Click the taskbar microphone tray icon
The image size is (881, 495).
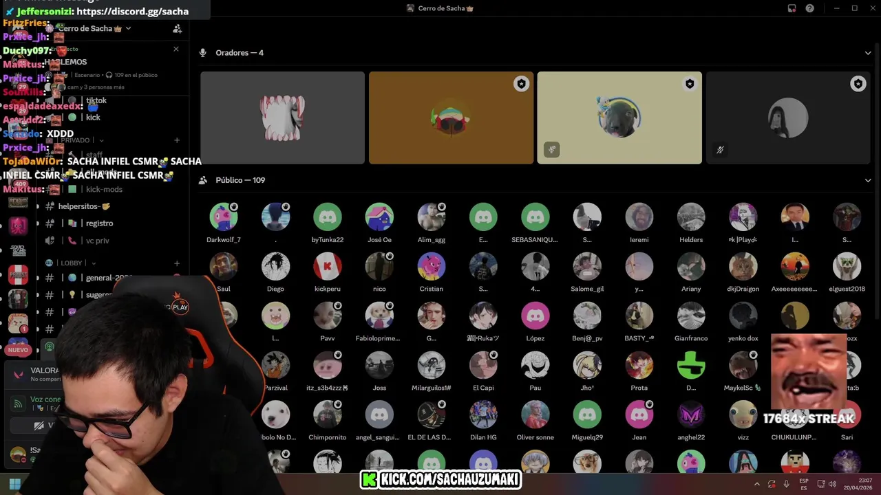(786, 484)
